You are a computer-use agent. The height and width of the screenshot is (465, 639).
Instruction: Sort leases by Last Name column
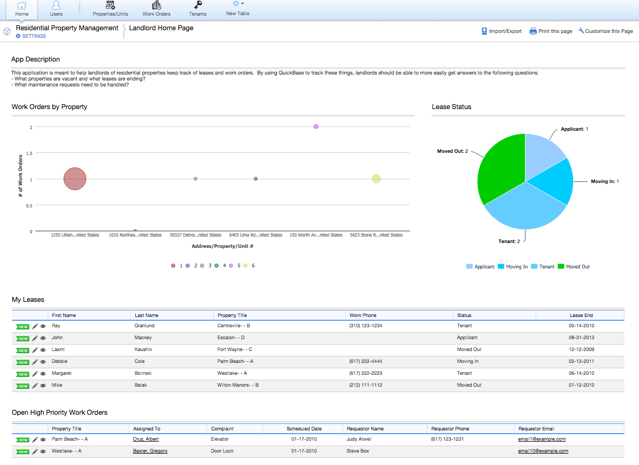click(x=146, y=315)
